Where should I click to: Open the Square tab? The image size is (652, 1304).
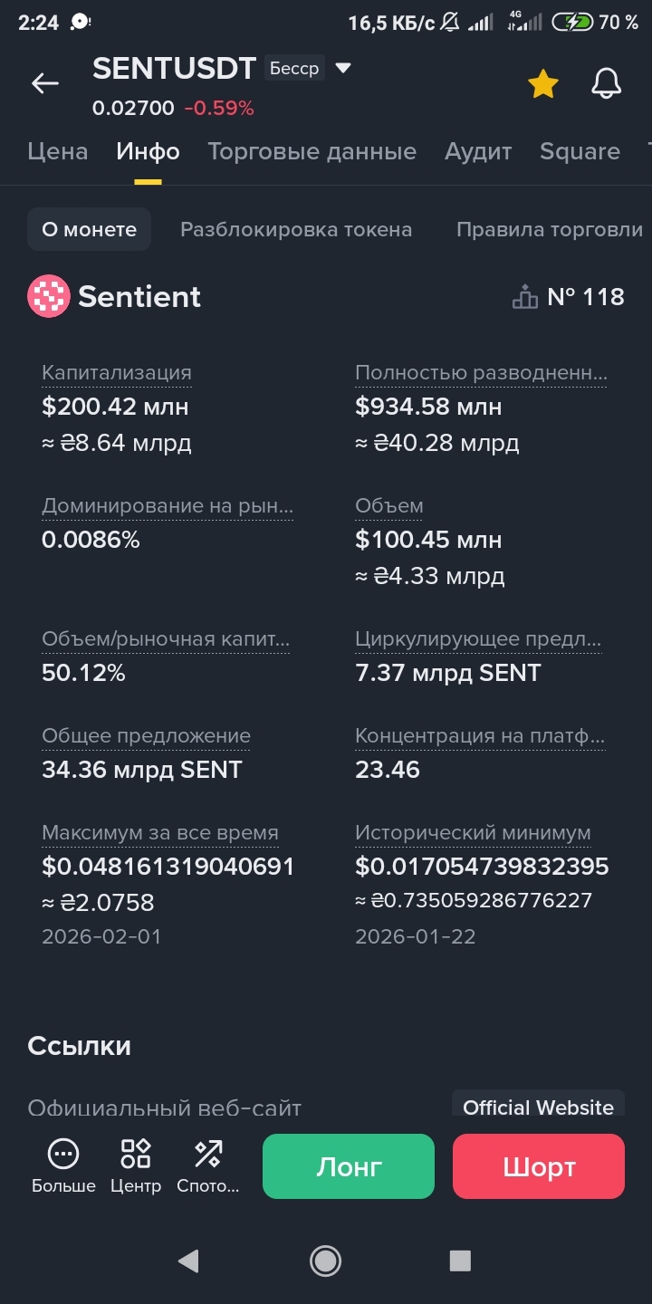(580, 151)
